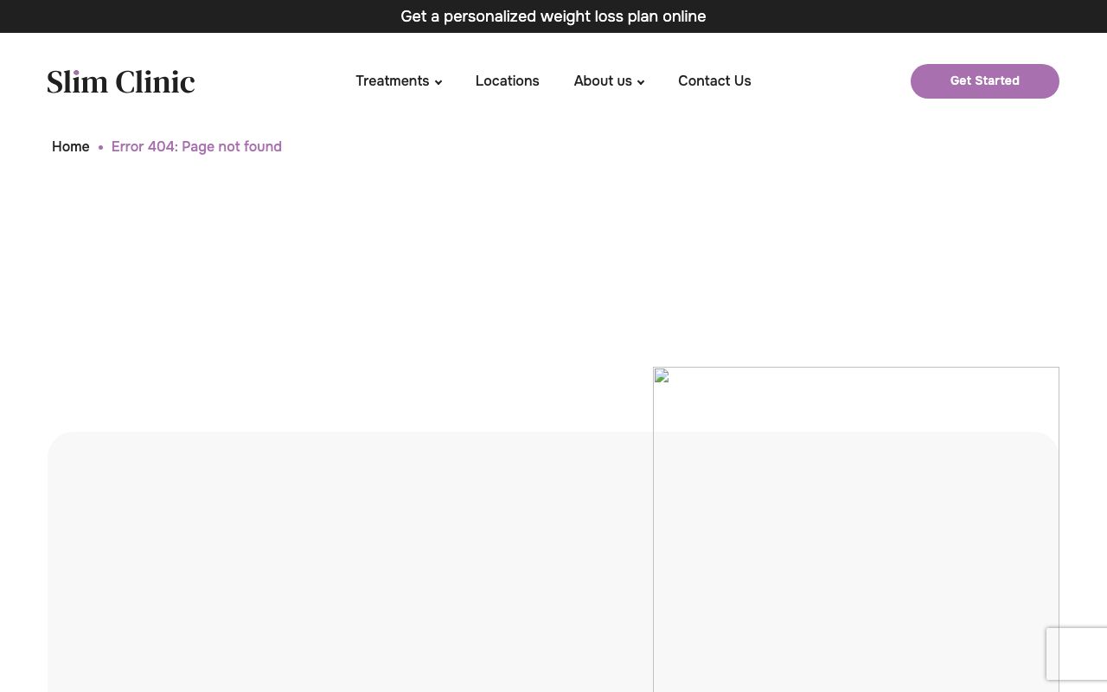Click the empty broken image placeholder frame

pos(855,528)
